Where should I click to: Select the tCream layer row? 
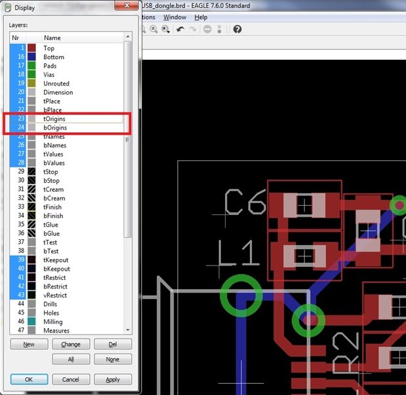pos(67,189)
